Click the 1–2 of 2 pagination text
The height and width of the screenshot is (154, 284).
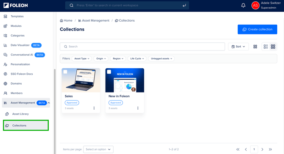point(174,149)
